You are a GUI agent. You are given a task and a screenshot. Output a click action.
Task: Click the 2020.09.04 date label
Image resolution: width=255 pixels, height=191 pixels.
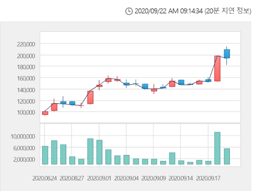pyautogui.click(x=126, y=178)
